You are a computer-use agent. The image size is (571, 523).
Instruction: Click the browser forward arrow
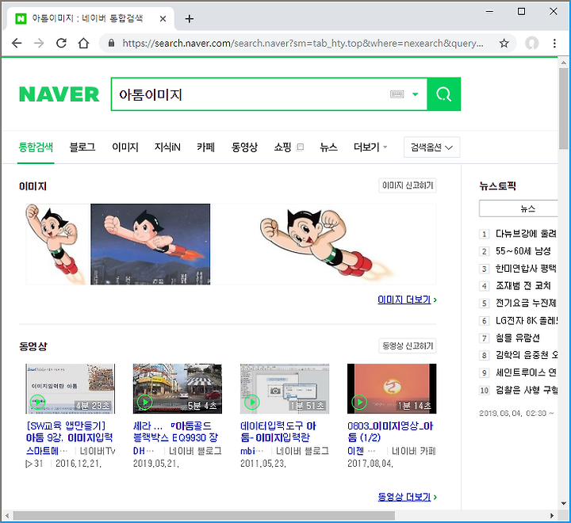coord(39,44)
